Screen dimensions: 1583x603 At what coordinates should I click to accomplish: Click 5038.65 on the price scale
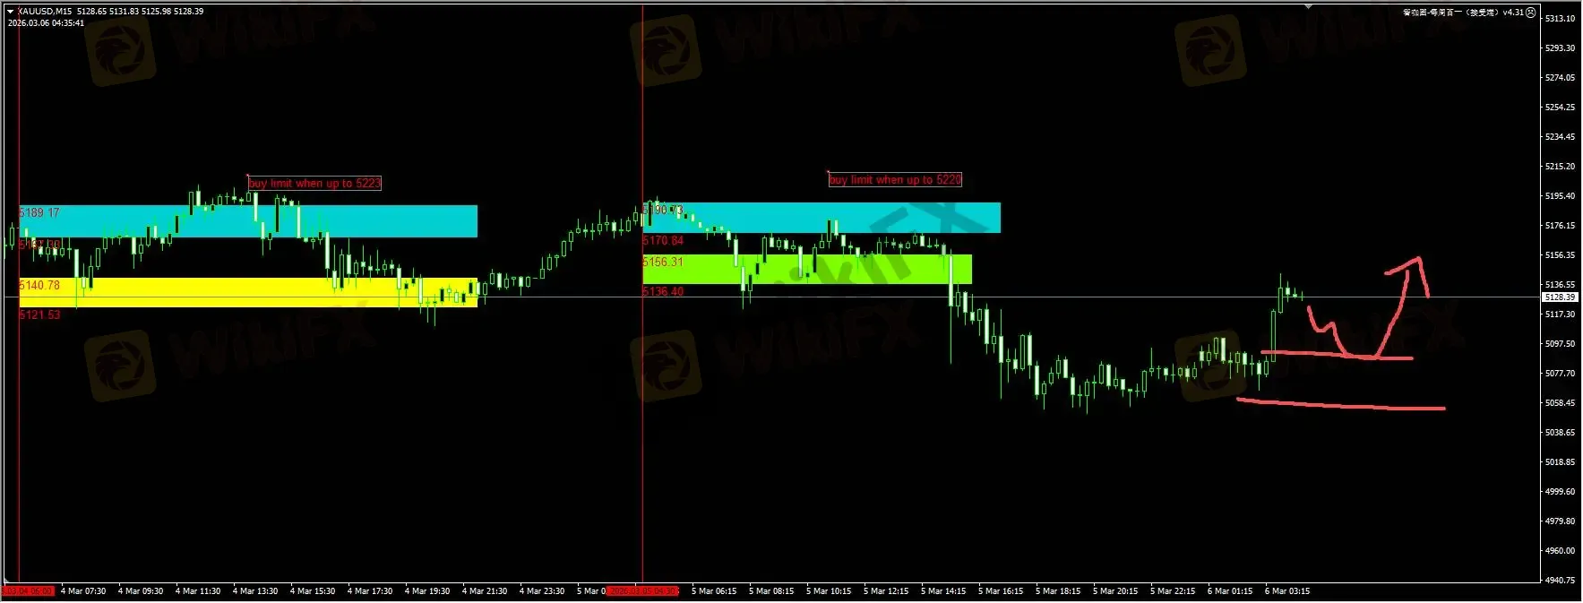[x=1560, y=433]
